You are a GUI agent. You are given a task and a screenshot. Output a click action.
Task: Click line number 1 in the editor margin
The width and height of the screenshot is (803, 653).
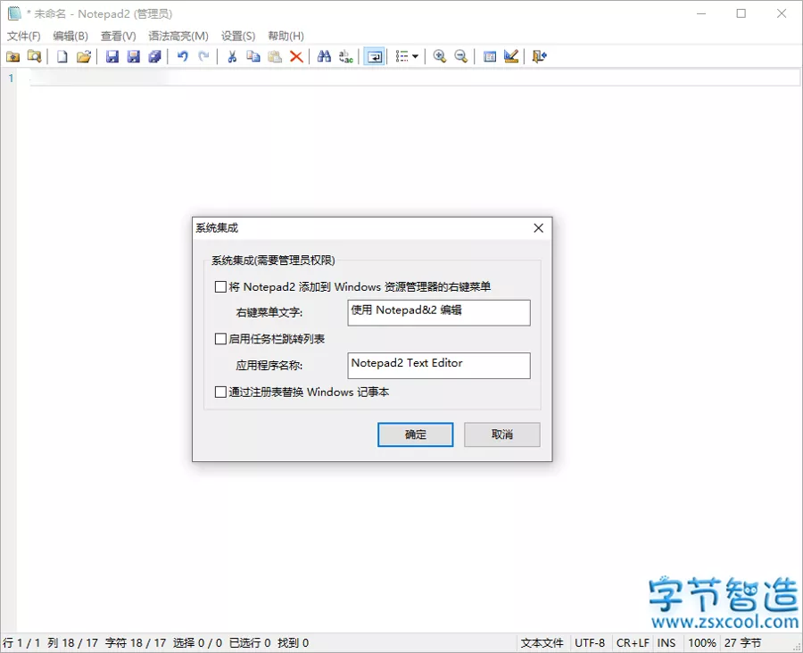(11, 79)
